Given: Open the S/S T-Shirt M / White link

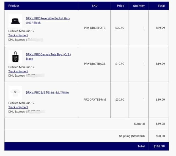Looking at the screenshot, I should click(x=47, y=93).
